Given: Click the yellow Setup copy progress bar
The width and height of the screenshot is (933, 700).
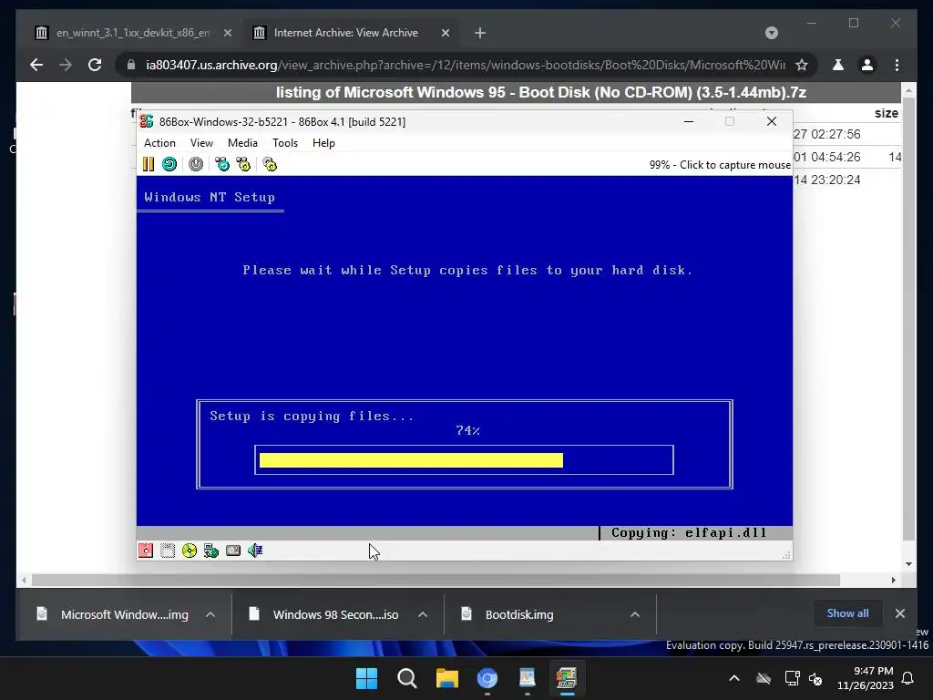Looking at the screenshot, I should pyautogui.click(x=411, y=460).
